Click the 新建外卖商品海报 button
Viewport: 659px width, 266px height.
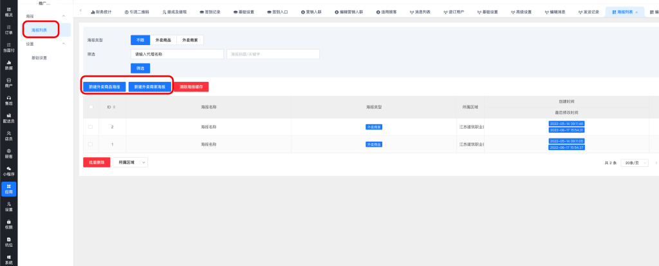[x=104, y=86]
